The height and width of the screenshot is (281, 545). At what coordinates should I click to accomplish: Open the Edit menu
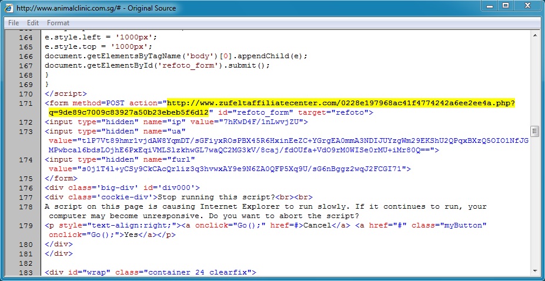click(33, 23)
